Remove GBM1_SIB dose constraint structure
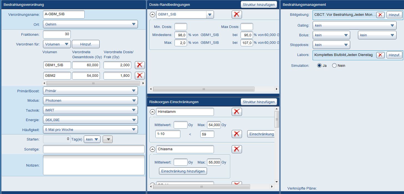This screenshot has width=404, height=194. [237, 15]
